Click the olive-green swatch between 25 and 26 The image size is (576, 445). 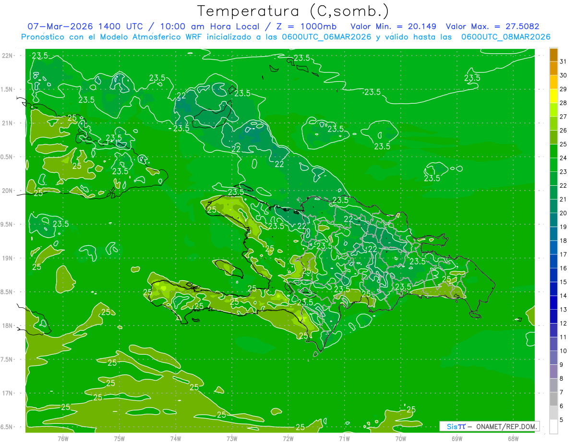click(553, 137)
